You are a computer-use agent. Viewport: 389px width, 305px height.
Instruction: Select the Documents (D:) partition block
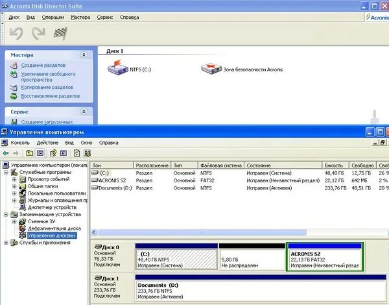click(261, 288)
